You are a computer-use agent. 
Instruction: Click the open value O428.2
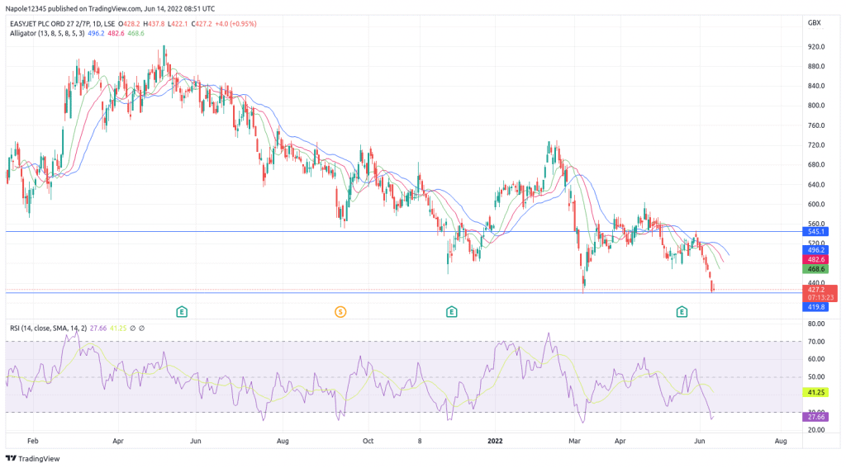pyautogui.click(x=130, y=24)
